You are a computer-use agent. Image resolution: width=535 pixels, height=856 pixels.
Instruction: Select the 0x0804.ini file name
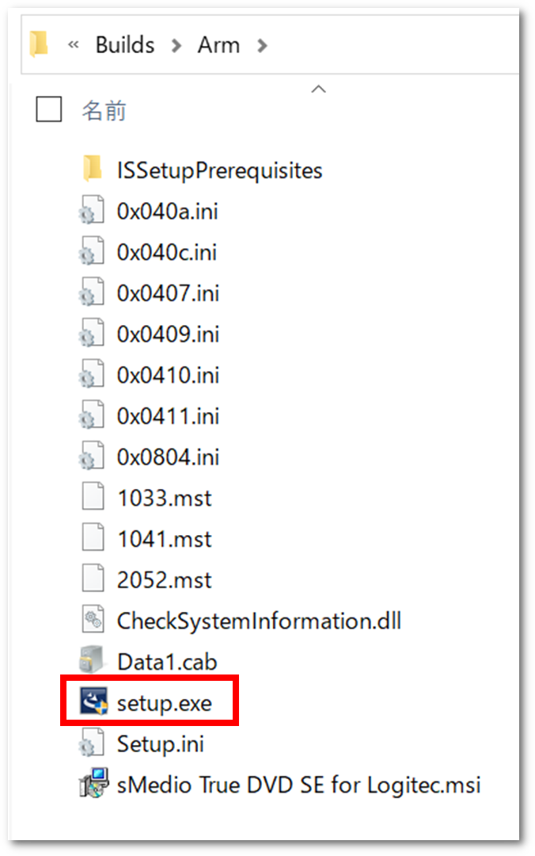[168, 457]
